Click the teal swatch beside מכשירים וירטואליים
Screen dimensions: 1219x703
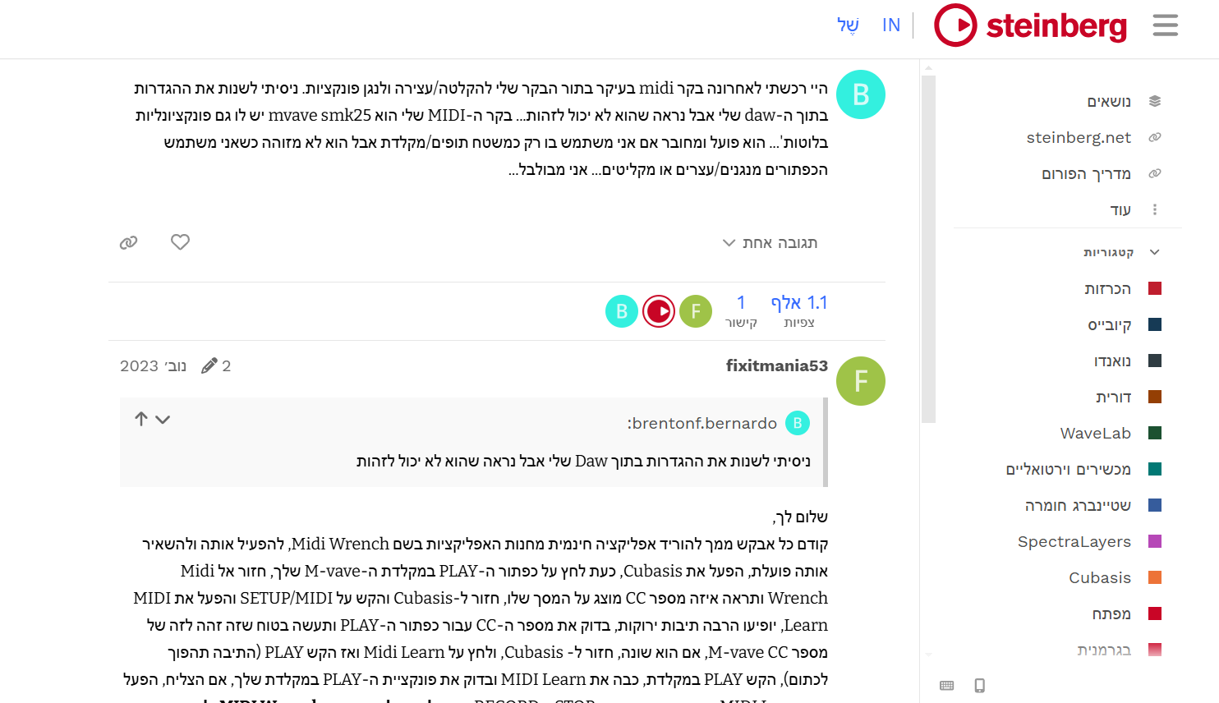[x=1155, y=470]
